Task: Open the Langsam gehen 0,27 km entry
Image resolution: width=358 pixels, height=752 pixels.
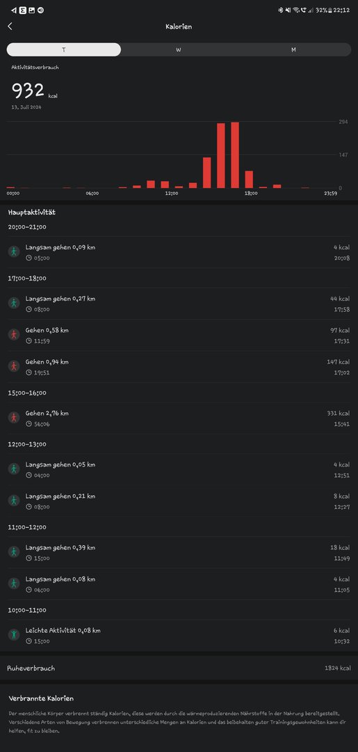Action: [x=179, y=304]
